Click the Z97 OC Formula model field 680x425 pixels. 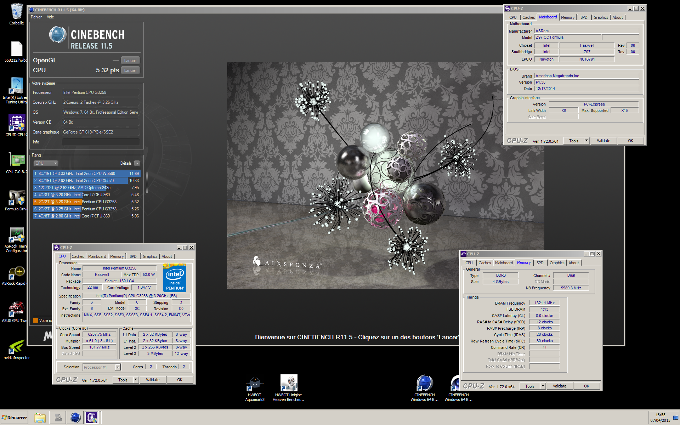click(568, 37)
